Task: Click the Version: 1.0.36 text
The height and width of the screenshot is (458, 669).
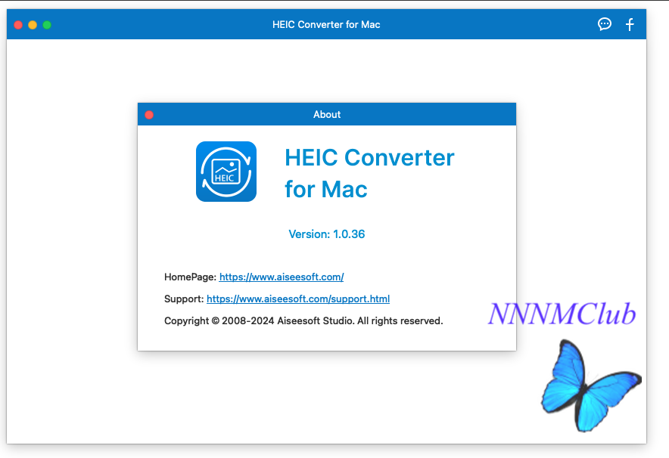Action: [327, 234]
